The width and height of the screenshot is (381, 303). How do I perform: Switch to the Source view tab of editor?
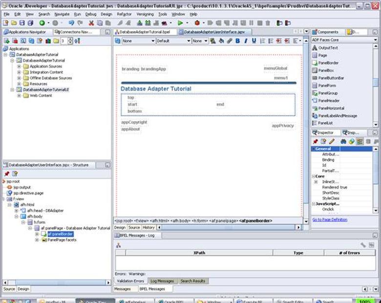click(x=134, y=227)
